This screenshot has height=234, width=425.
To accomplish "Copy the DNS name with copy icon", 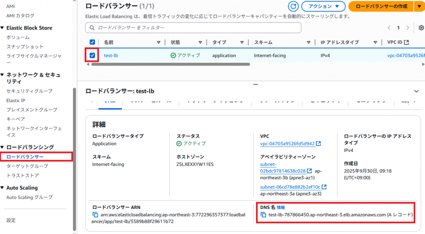I will (x=263, y=215).
